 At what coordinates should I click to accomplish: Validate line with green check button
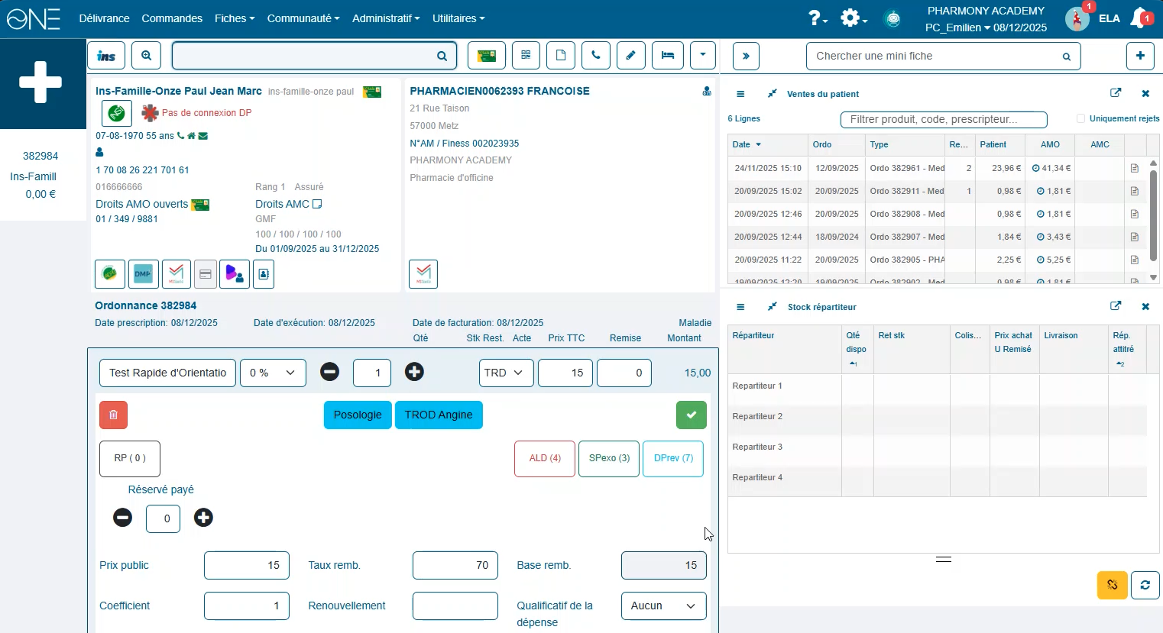(x=692, y=415)
